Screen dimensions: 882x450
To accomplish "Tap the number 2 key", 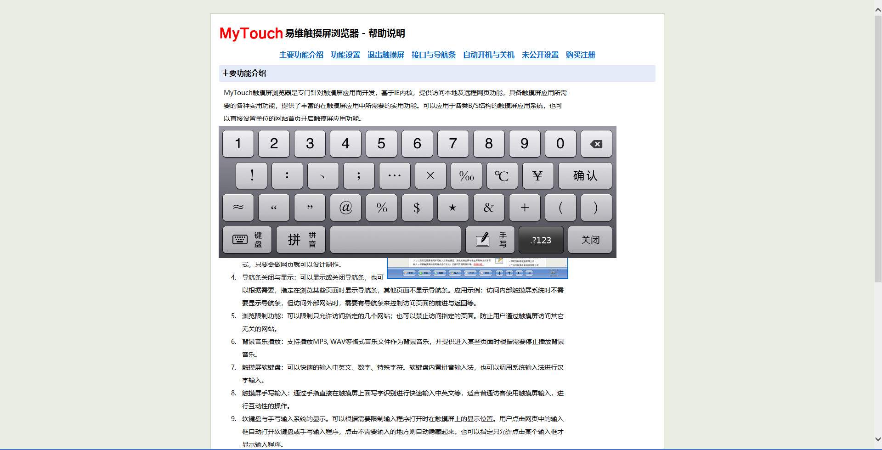I will (x=274, y=144).
